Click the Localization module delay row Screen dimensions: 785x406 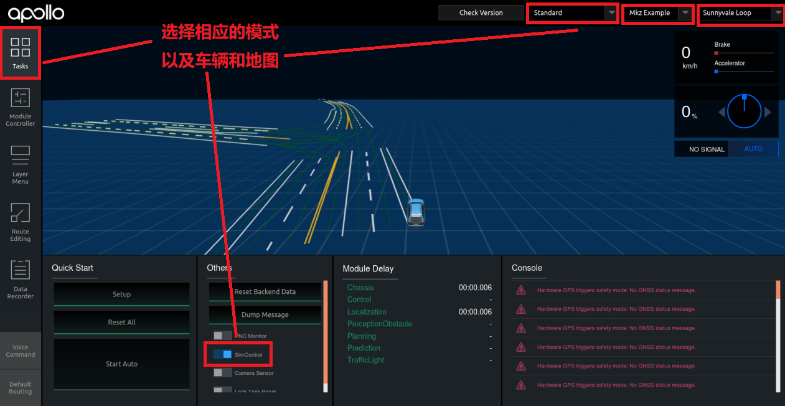point(420,312)
